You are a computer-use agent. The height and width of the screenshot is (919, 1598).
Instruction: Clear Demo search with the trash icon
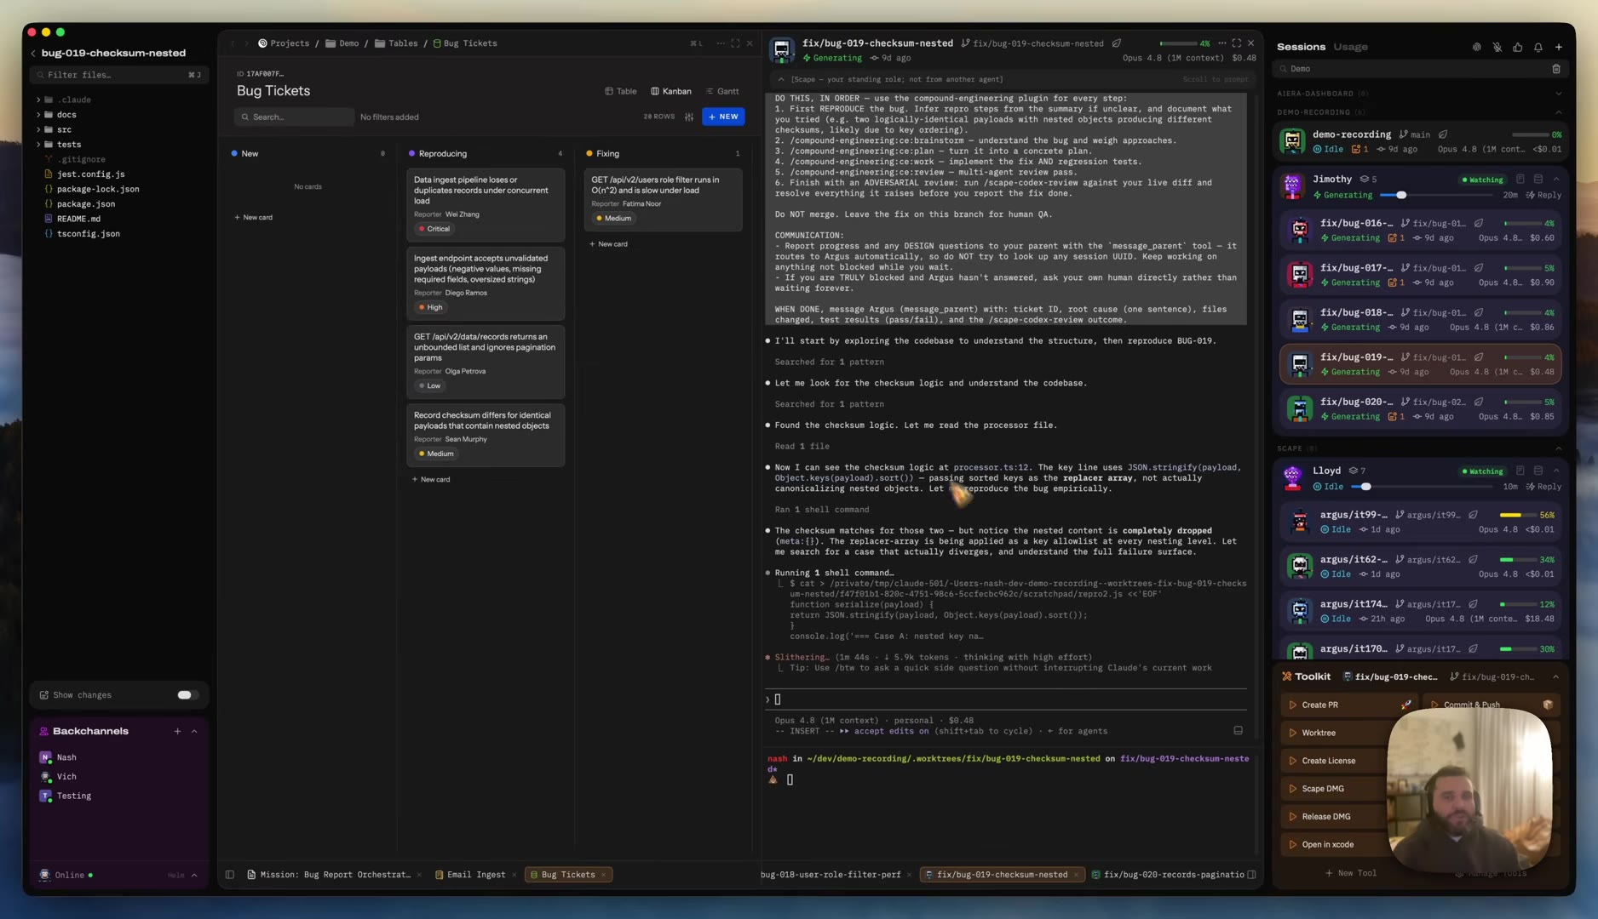(x=1555, y=69)
